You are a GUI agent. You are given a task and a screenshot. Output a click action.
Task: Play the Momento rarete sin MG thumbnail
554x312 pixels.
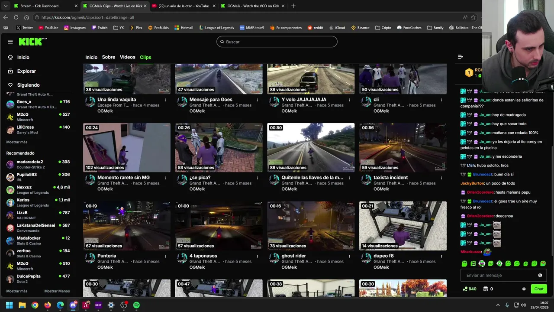click(127, 148)
